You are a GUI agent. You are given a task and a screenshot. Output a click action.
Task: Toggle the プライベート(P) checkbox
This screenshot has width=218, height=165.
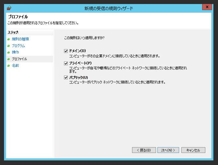pyautogui.click(x=66, y=63)
